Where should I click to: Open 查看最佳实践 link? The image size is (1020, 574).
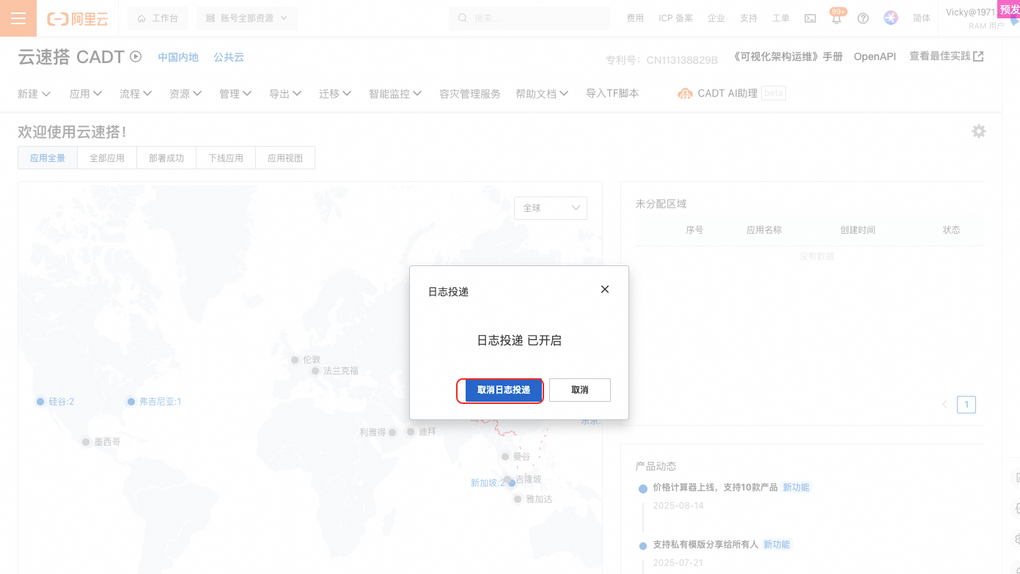coord(947,56)
